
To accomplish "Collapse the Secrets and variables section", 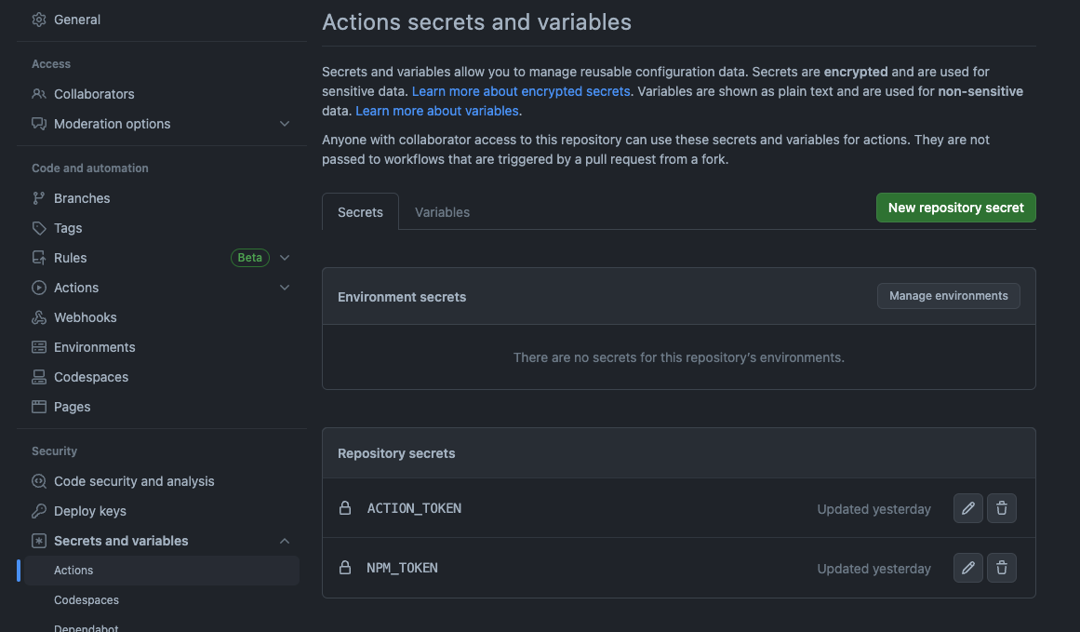I will coord(285,541).
